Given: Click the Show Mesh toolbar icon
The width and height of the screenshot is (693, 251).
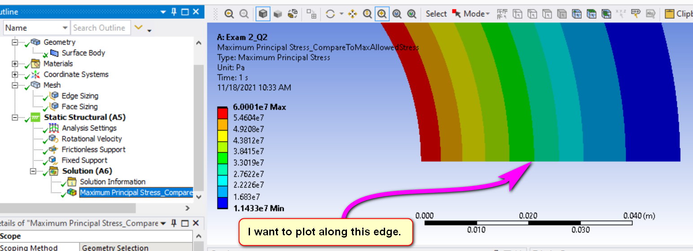Looking at the screenshot, I should pos(311,14).
